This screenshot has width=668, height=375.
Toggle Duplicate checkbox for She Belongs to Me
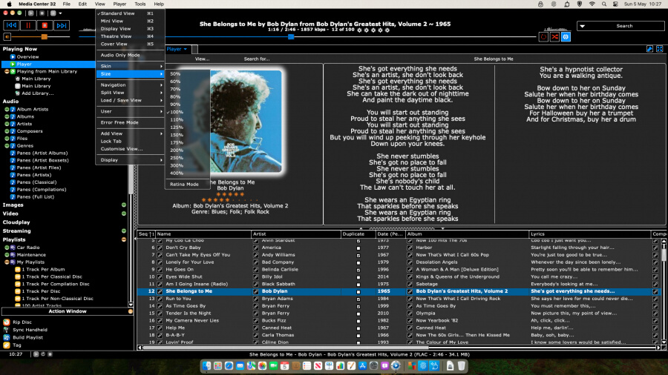(x=358, y=292)
